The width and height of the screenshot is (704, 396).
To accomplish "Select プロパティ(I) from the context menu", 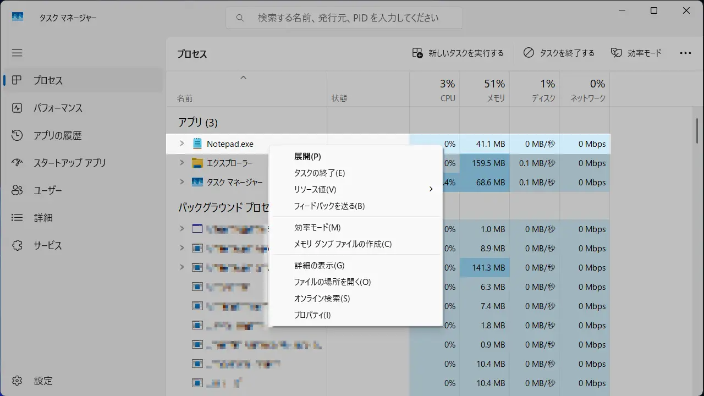I will (312, 315).
